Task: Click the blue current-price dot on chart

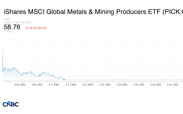Action: click(64, 80)
